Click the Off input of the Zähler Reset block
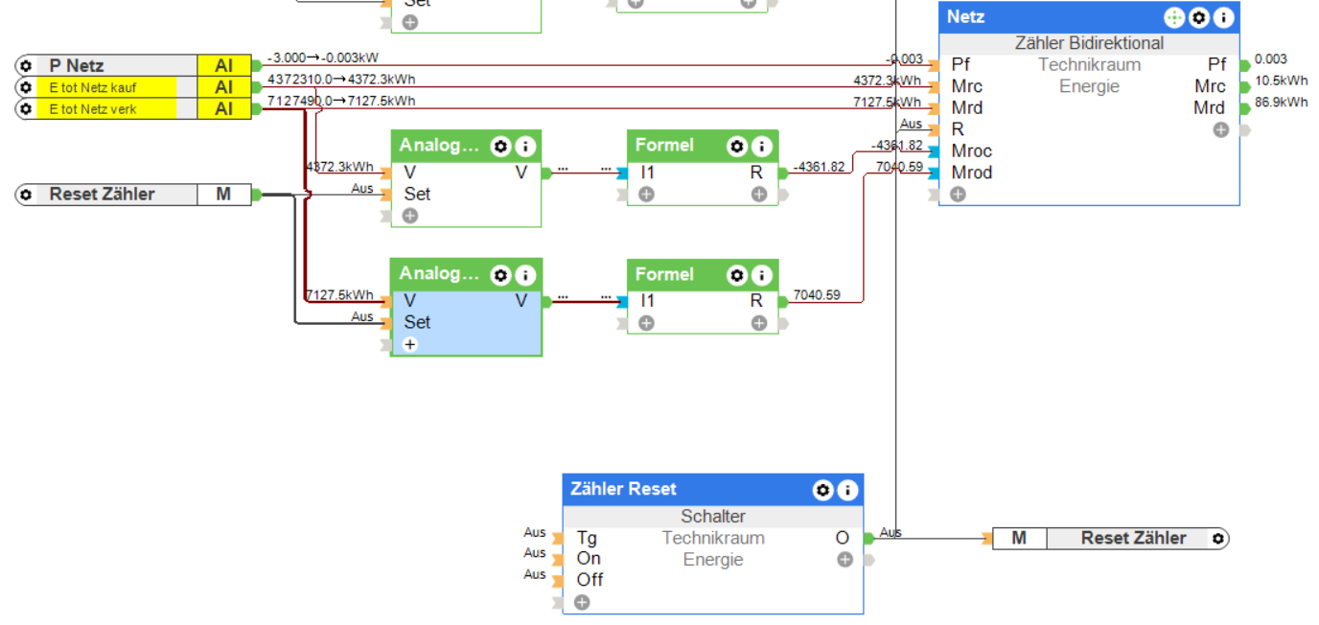The image size is (1319, 625). point(557,580)
